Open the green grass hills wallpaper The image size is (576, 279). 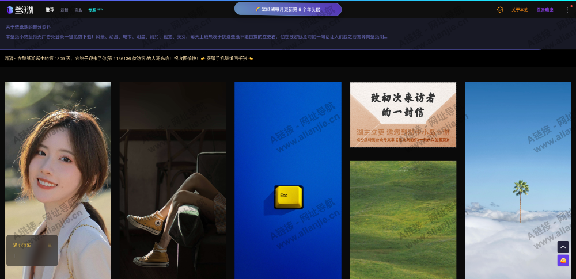[403, 220]
